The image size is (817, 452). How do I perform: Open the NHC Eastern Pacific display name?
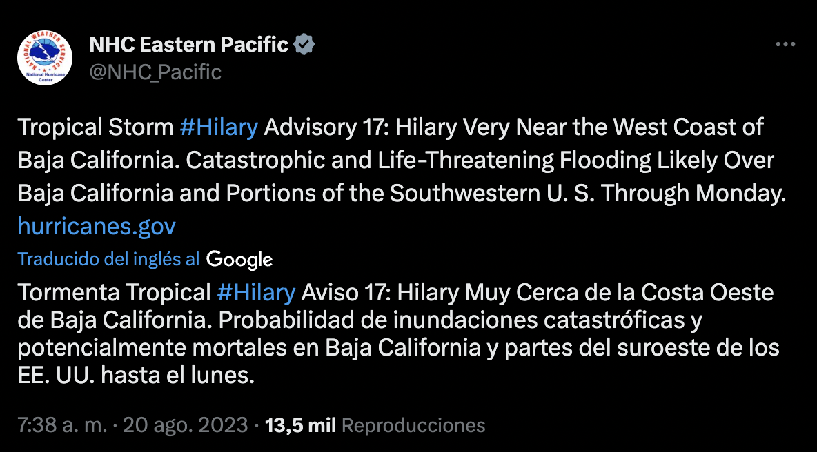tap(188, 45)
